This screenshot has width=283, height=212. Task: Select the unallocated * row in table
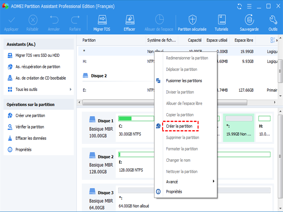[x=116, y=51]
